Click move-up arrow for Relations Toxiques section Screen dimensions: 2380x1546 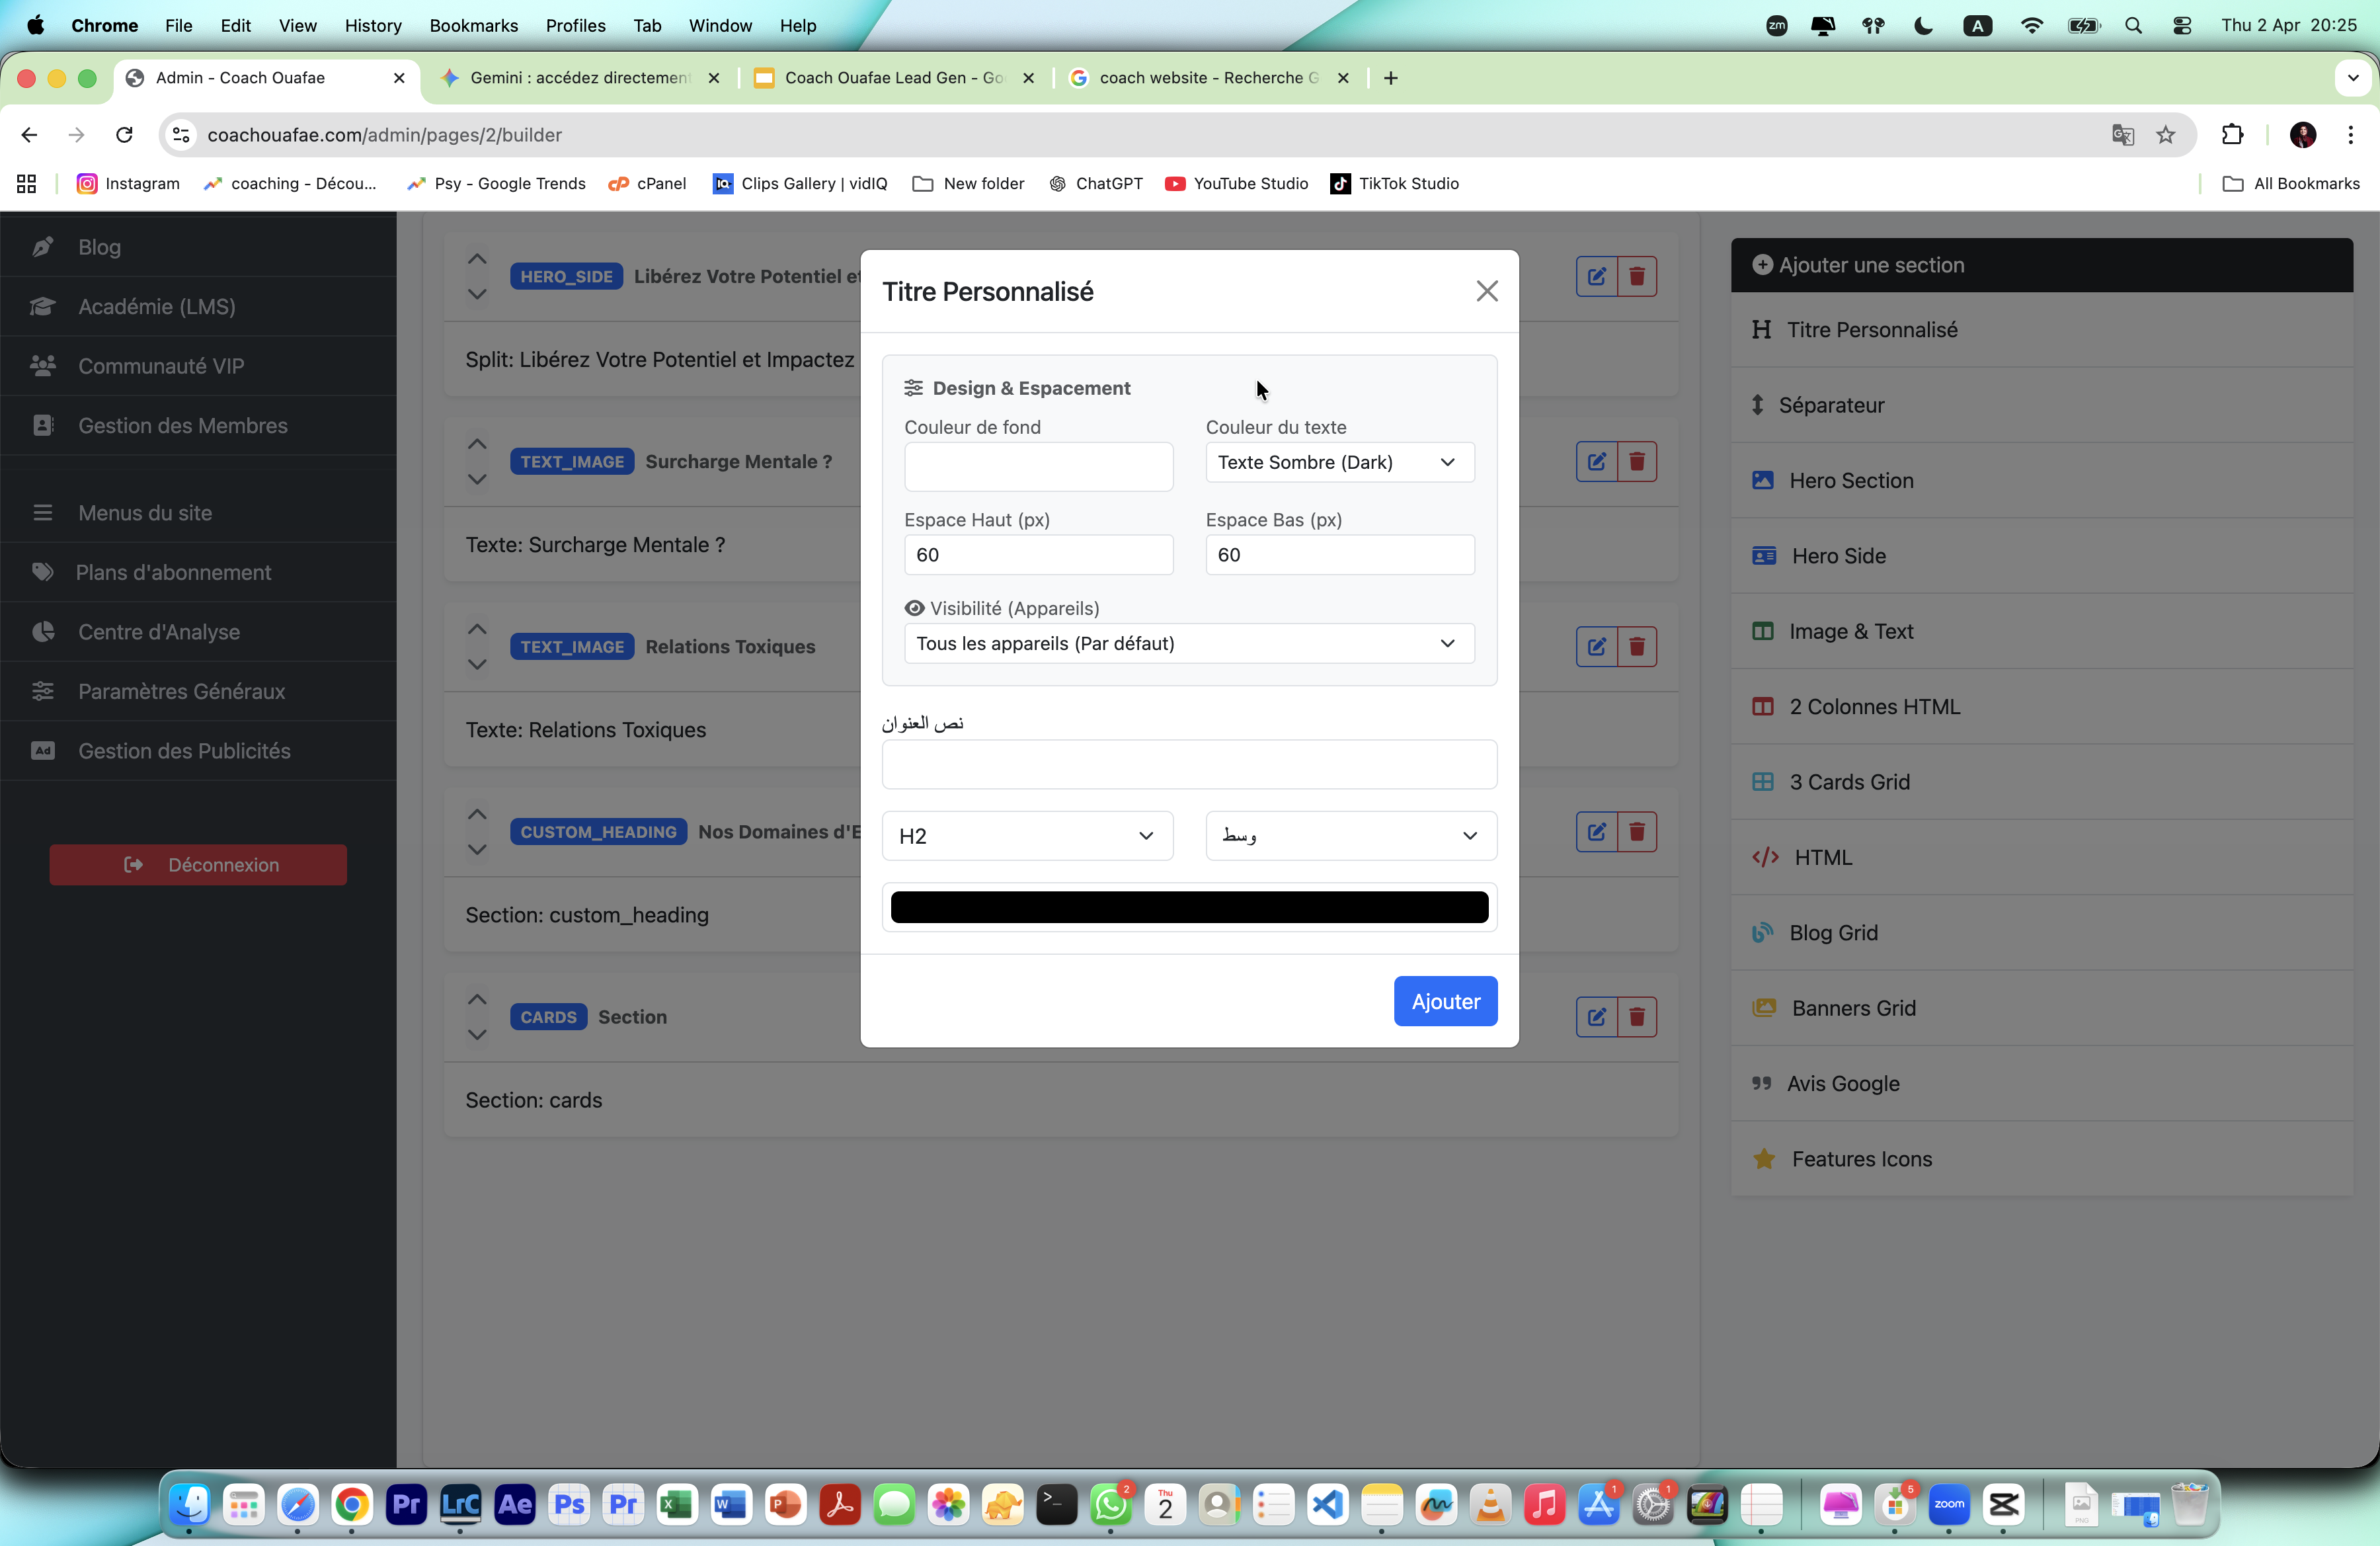[x=477, y=629]
